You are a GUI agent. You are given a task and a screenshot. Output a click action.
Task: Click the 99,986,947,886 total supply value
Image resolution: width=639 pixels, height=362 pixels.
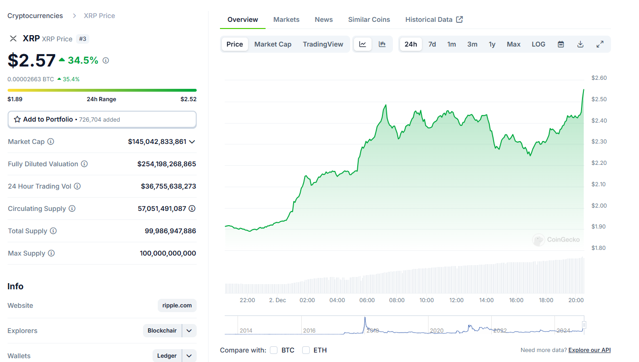click(171, 231)
